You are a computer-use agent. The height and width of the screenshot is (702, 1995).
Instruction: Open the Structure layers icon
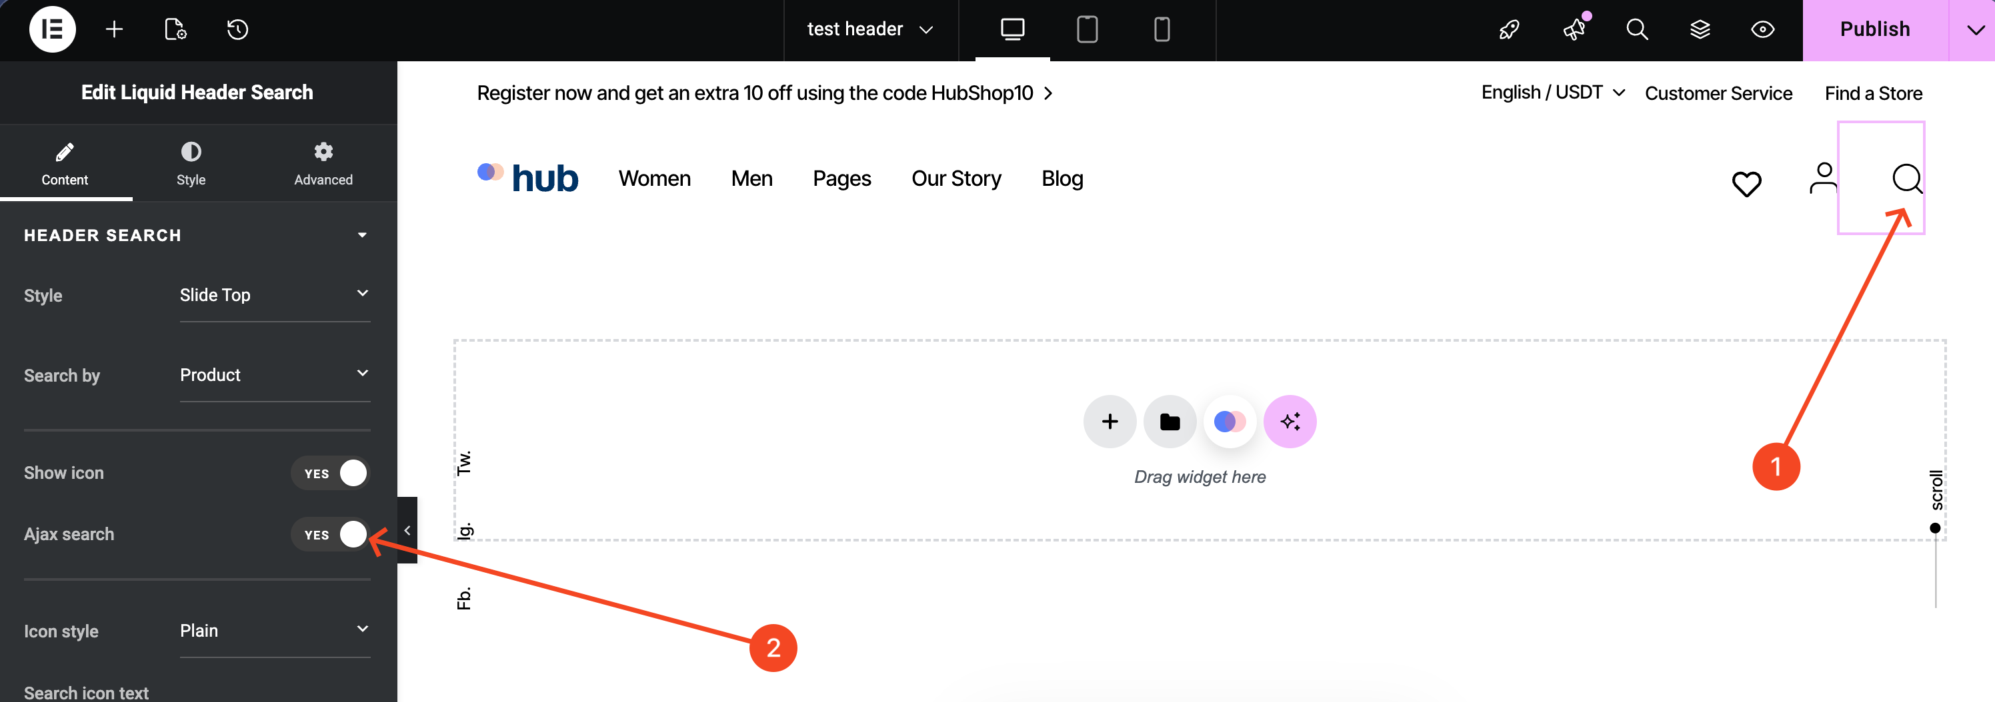1700,29
